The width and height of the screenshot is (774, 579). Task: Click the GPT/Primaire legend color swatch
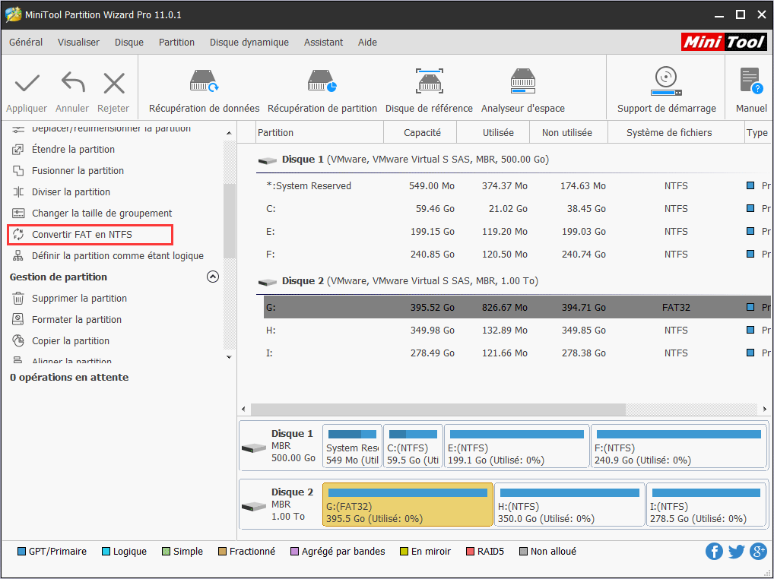21,552
